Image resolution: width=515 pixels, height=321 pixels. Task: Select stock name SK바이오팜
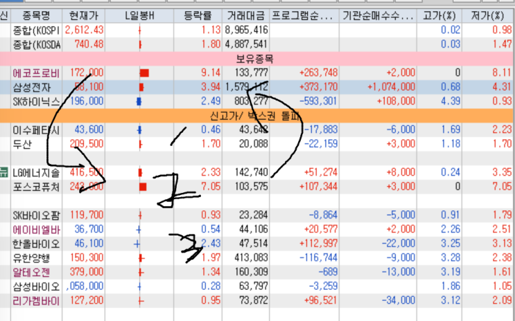(36, 216)
